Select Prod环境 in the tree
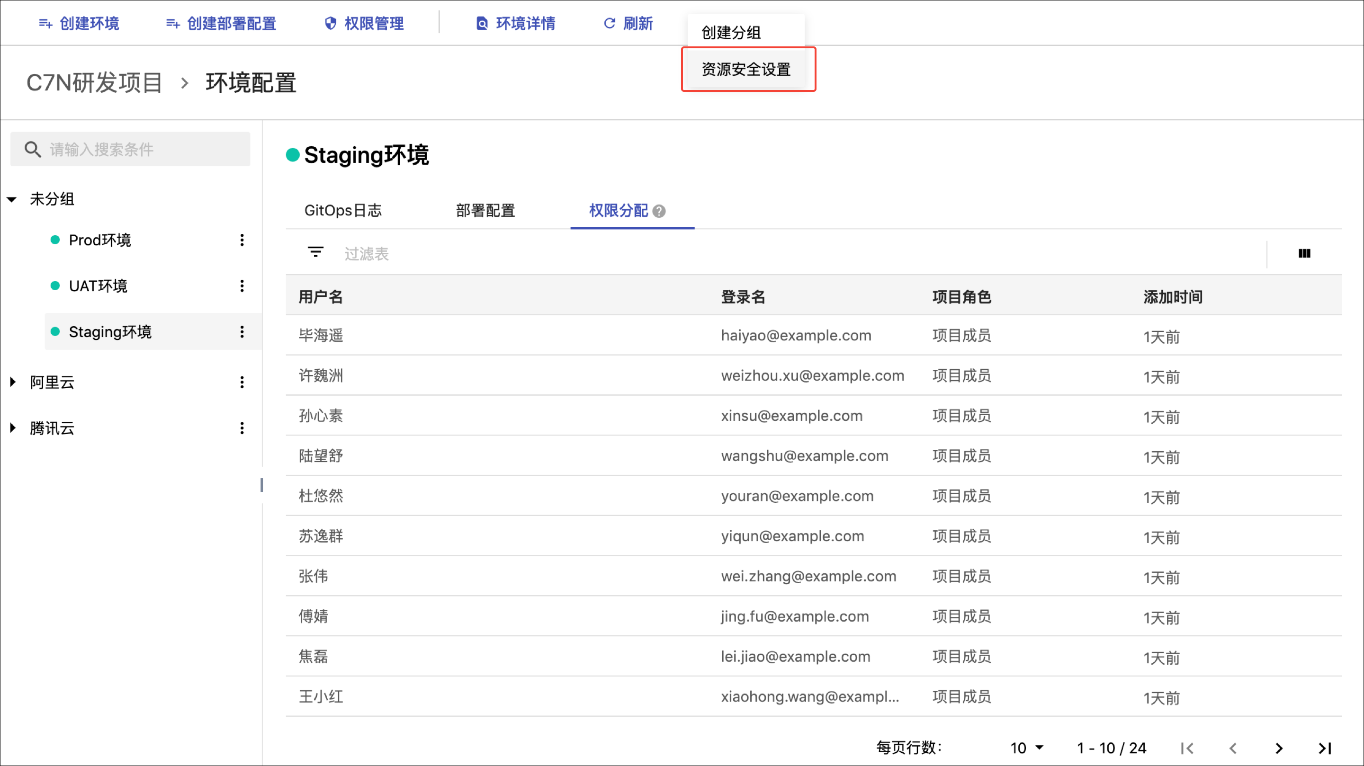The image size is (1364, 766). tap(99, 240)
